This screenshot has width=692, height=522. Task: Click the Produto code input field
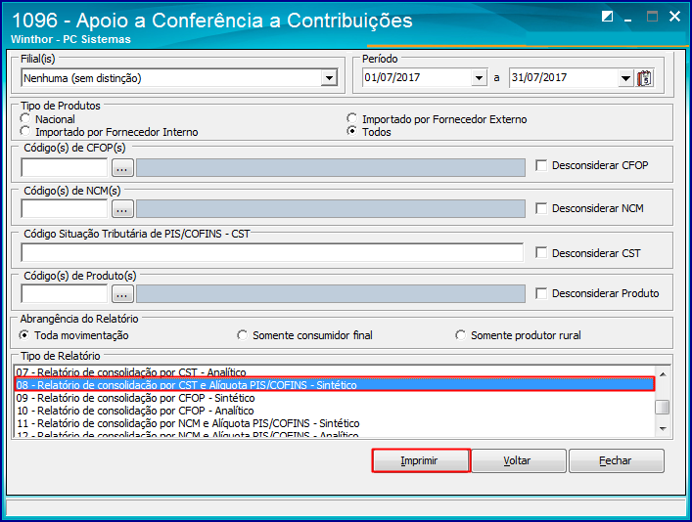click(65, 293)
